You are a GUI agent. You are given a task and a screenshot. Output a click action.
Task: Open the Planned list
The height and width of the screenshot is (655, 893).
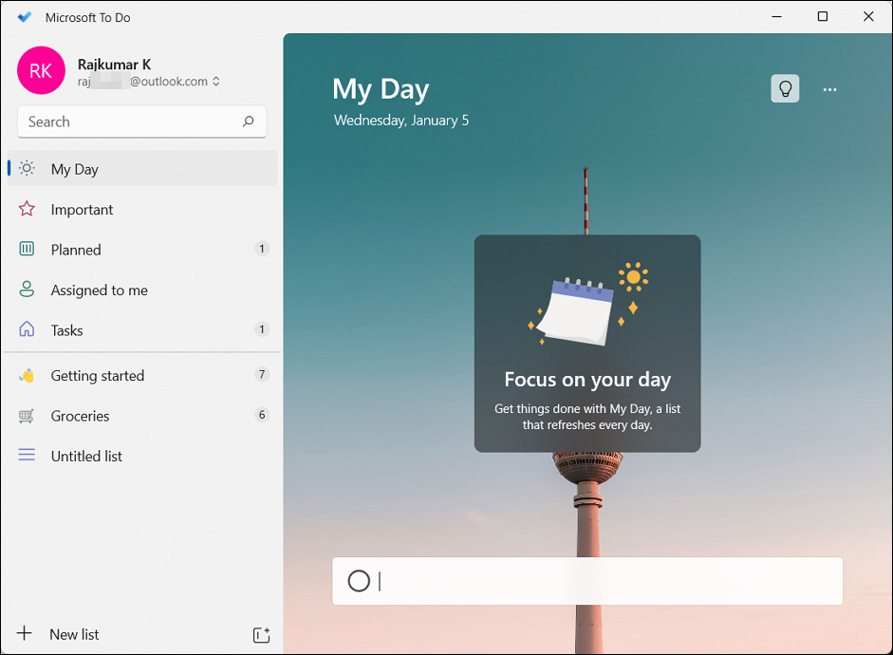pyautogui.click(x=142, y=249)
